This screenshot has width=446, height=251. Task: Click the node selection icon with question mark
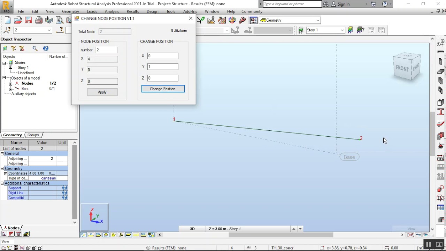click(x=7, y=30)
